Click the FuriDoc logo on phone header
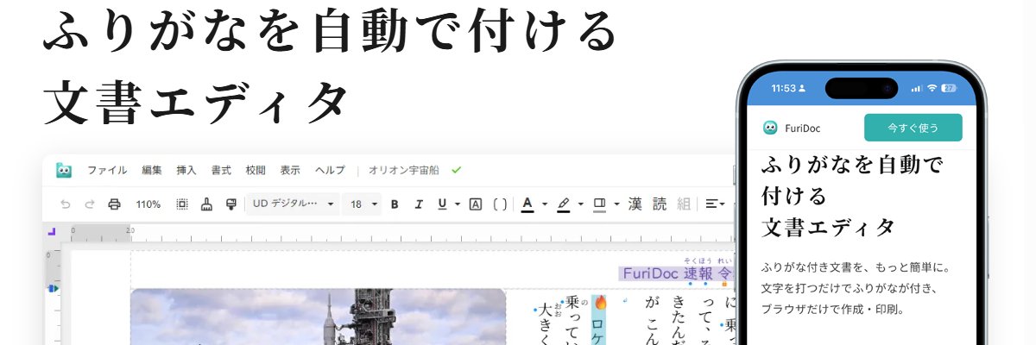 pyautogui.click(x=770, y=128)
